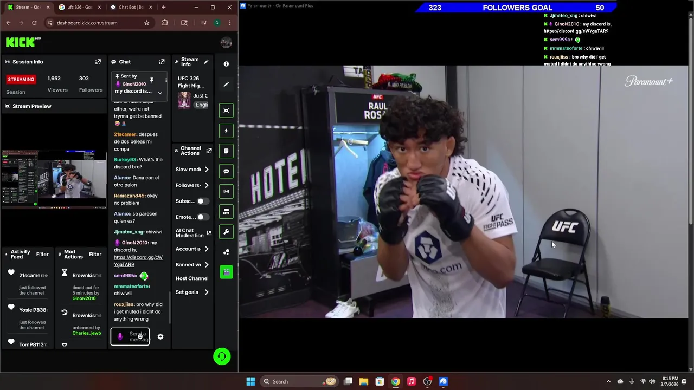Viewport: 694px width, 390px height.
Task: Expand Account age options
Action: point(207,249)
